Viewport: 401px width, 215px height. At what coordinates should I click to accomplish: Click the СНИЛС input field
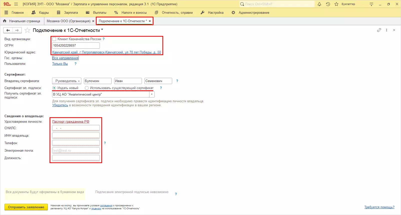[x=76, y=128]
